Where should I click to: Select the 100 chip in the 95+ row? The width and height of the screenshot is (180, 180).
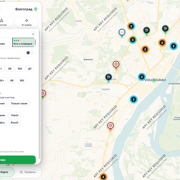(x=22, y=80)
